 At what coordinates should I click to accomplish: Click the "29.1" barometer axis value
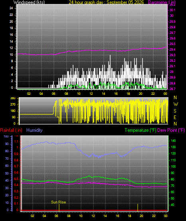[172, 66]
